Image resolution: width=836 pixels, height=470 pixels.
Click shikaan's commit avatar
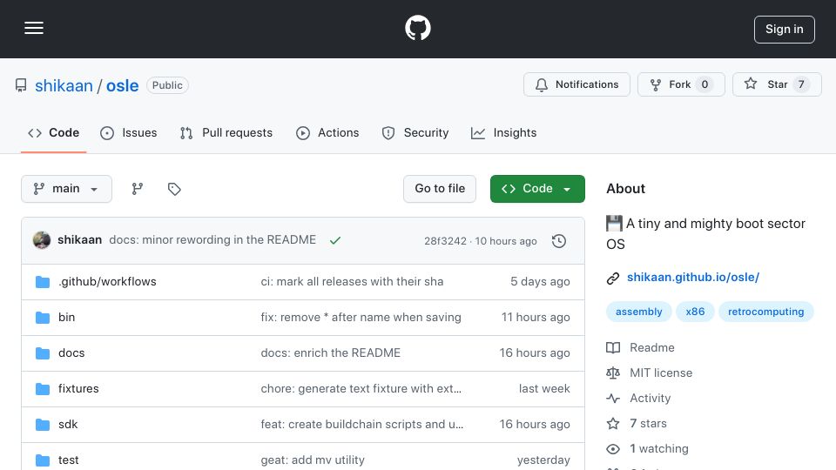click(x=42, y=240)
